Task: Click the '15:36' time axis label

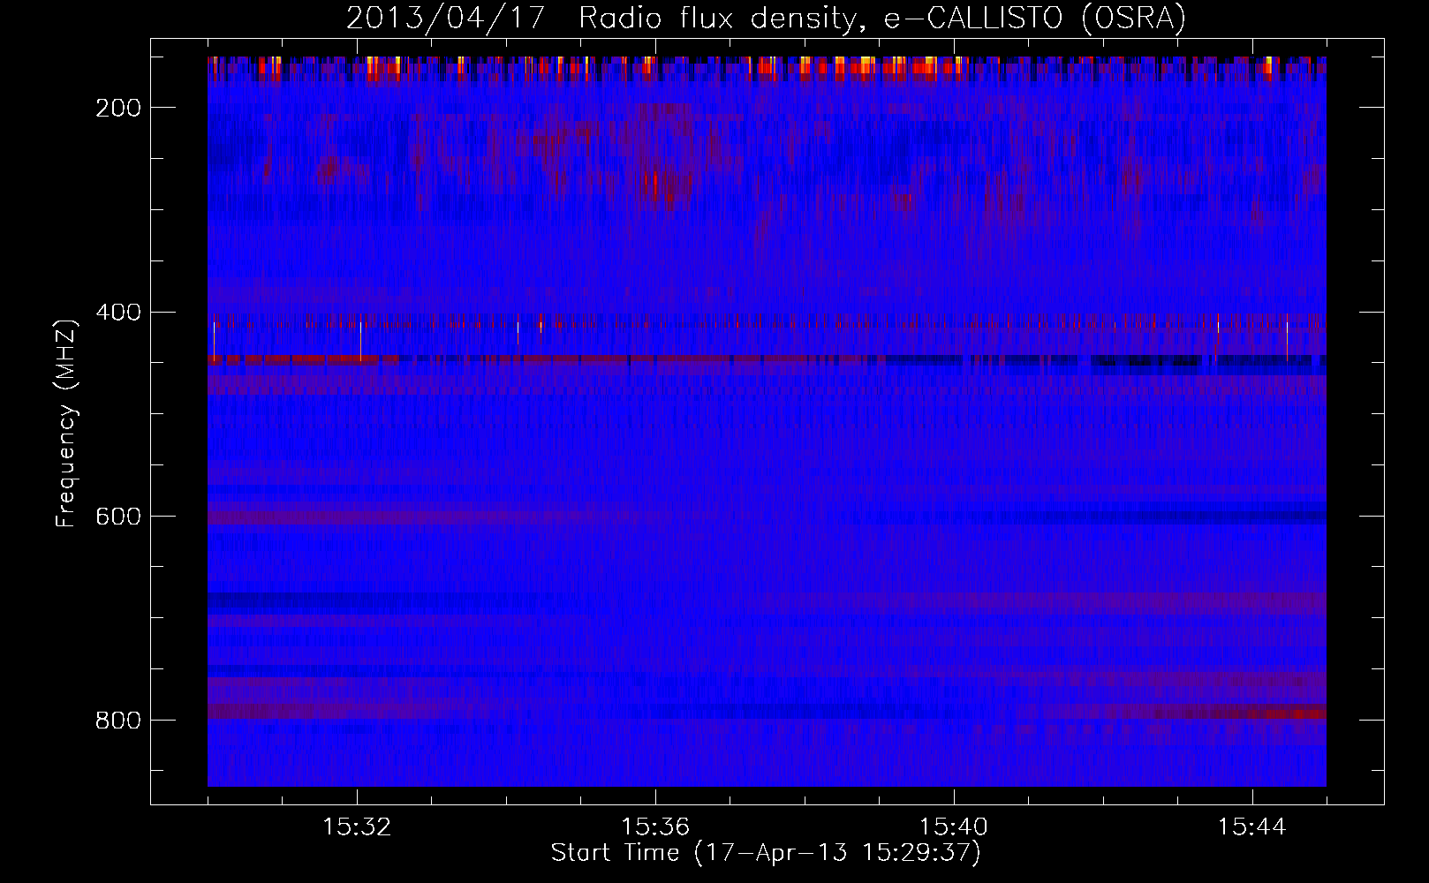Action: 655,827
